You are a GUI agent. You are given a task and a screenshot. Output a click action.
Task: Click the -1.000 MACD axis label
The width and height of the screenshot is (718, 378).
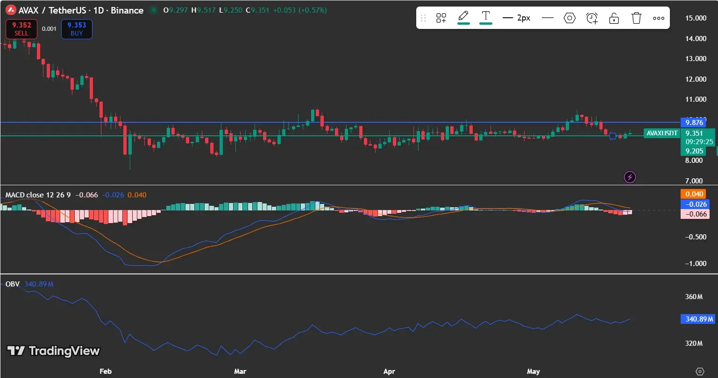[696, 263]
